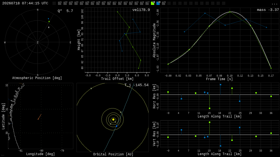Viewport: 280px width, 157px height.
Task: Click the green marker on the polar plot
Action: coord(49,22)
